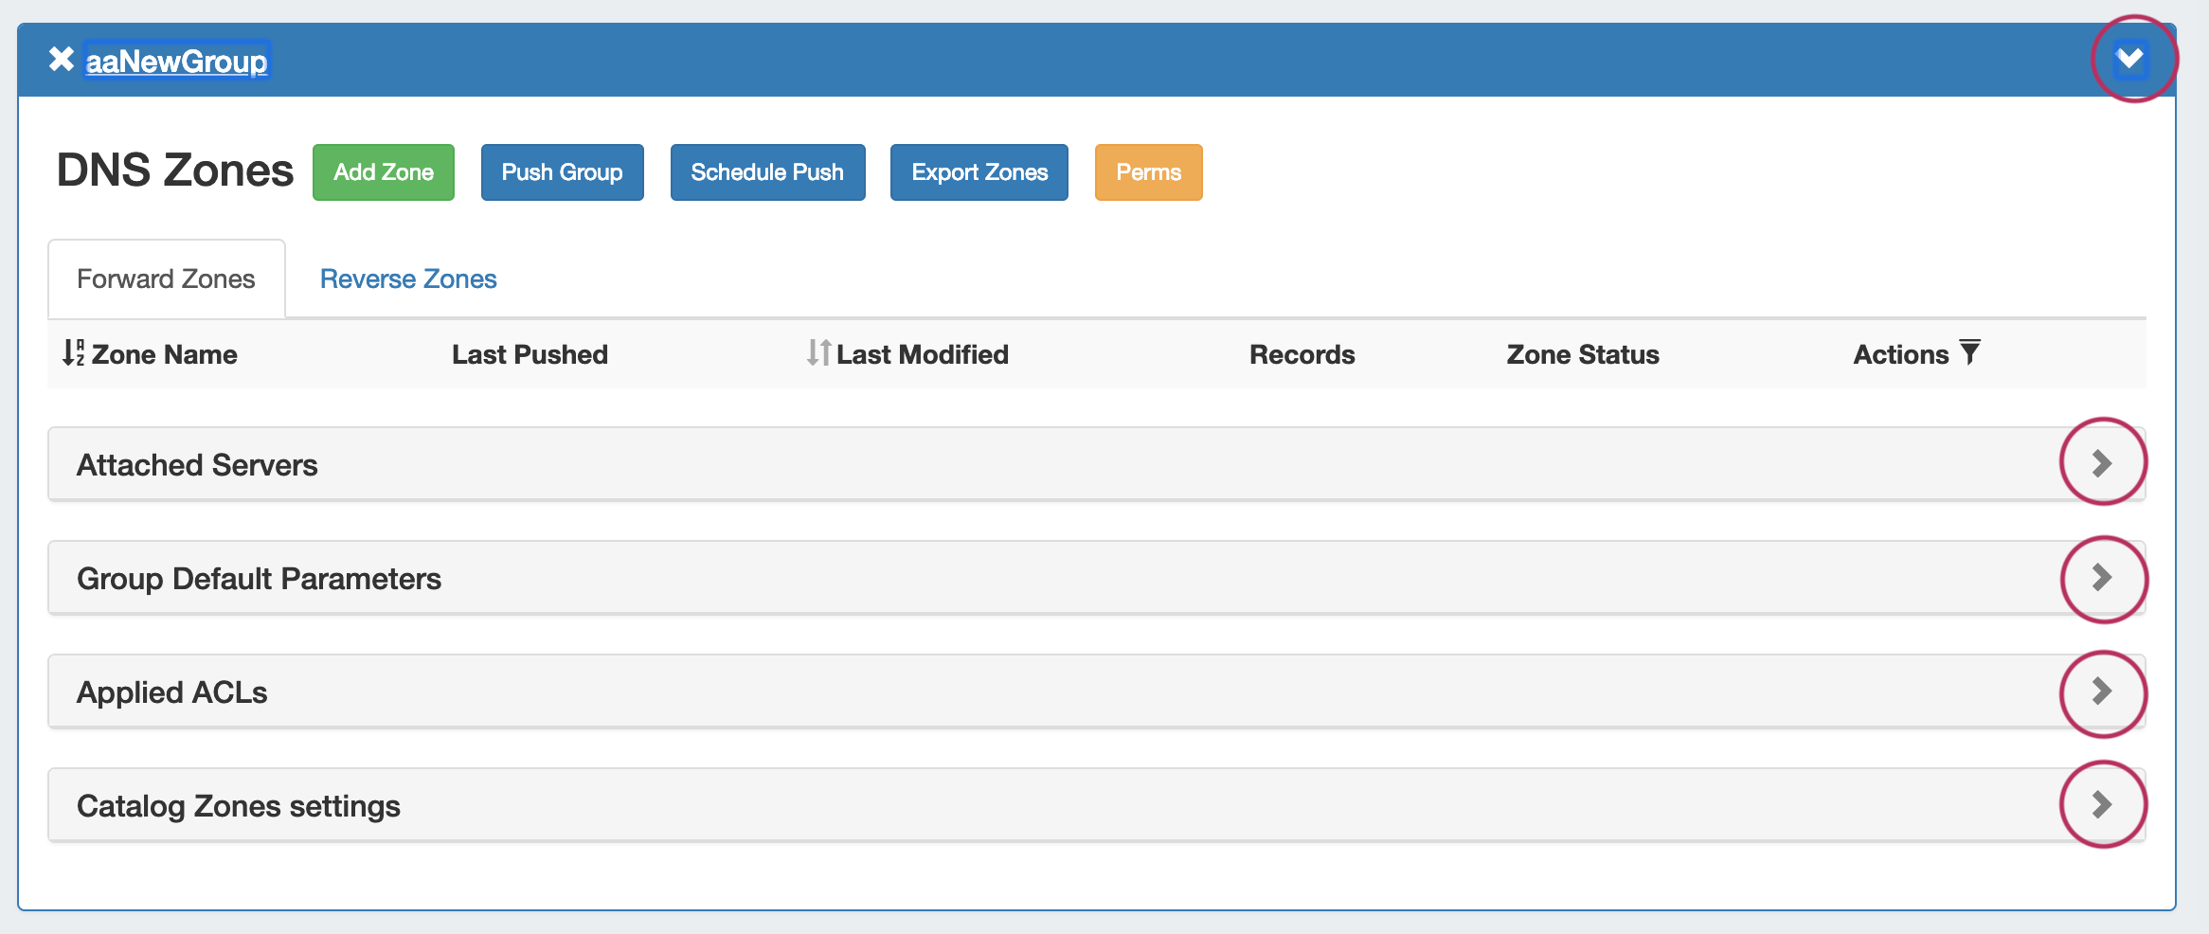Image resolution: width=2209 pixels, height=934 pixels.
Task: Click the Records column header
Action: 1302,355
